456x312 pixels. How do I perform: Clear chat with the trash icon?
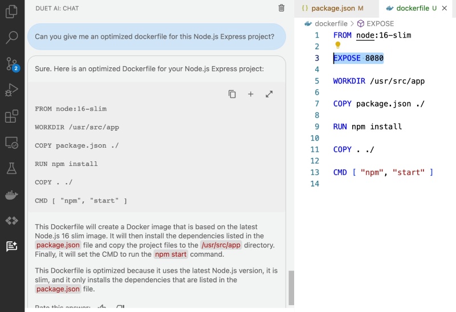[x=281, y=8]
